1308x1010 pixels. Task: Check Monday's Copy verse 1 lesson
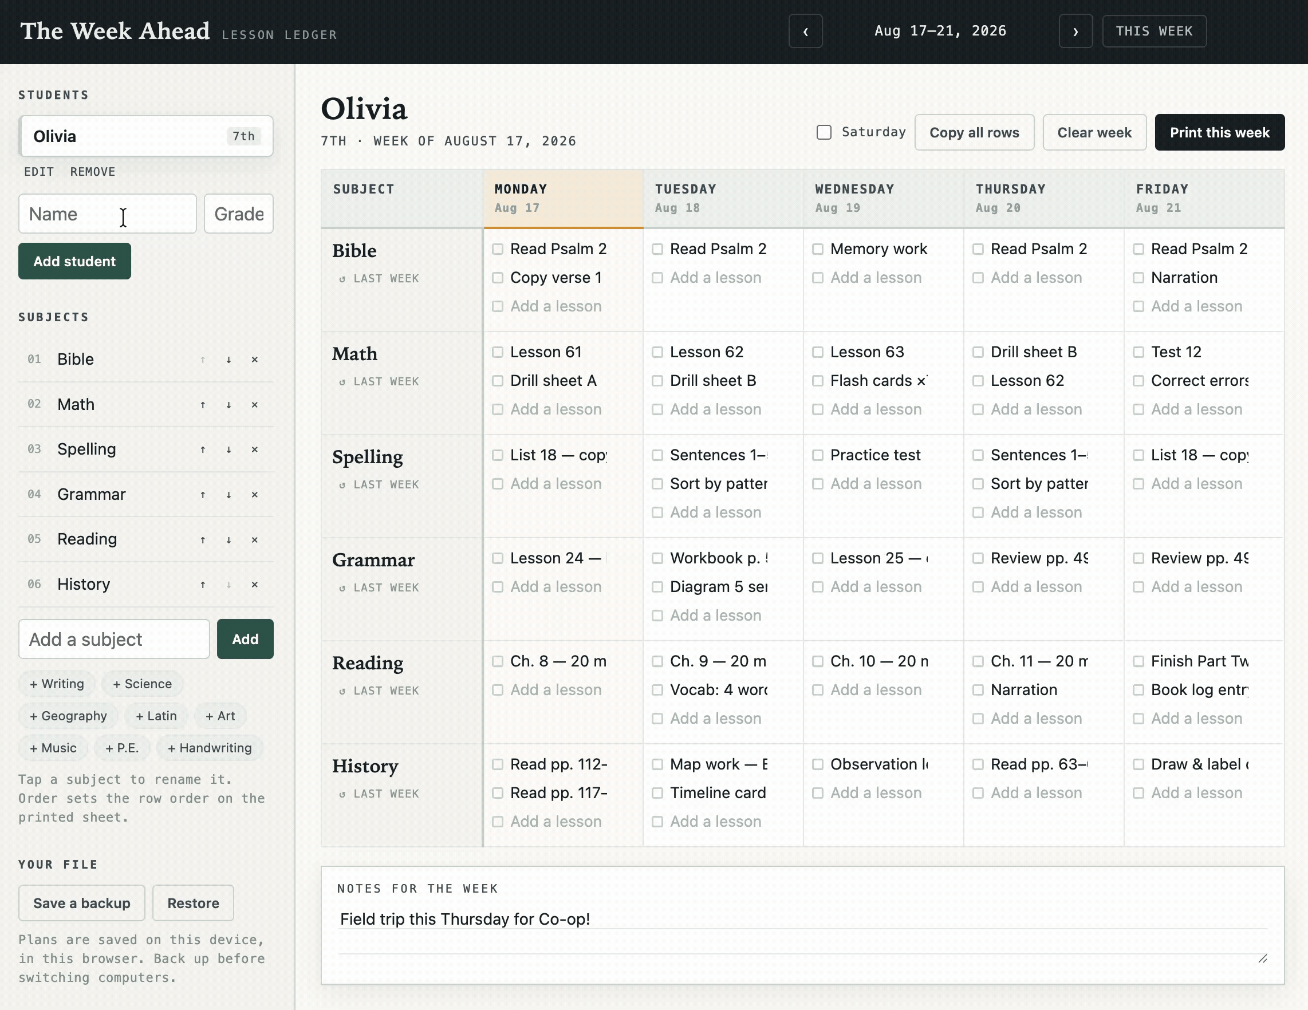(498, 278)
